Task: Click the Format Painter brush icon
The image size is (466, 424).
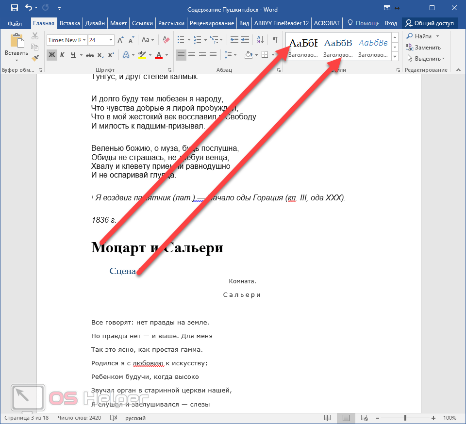Action: (x=35, y=58)
